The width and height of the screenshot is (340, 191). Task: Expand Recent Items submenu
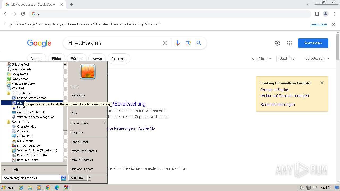(x=88, y=123)
